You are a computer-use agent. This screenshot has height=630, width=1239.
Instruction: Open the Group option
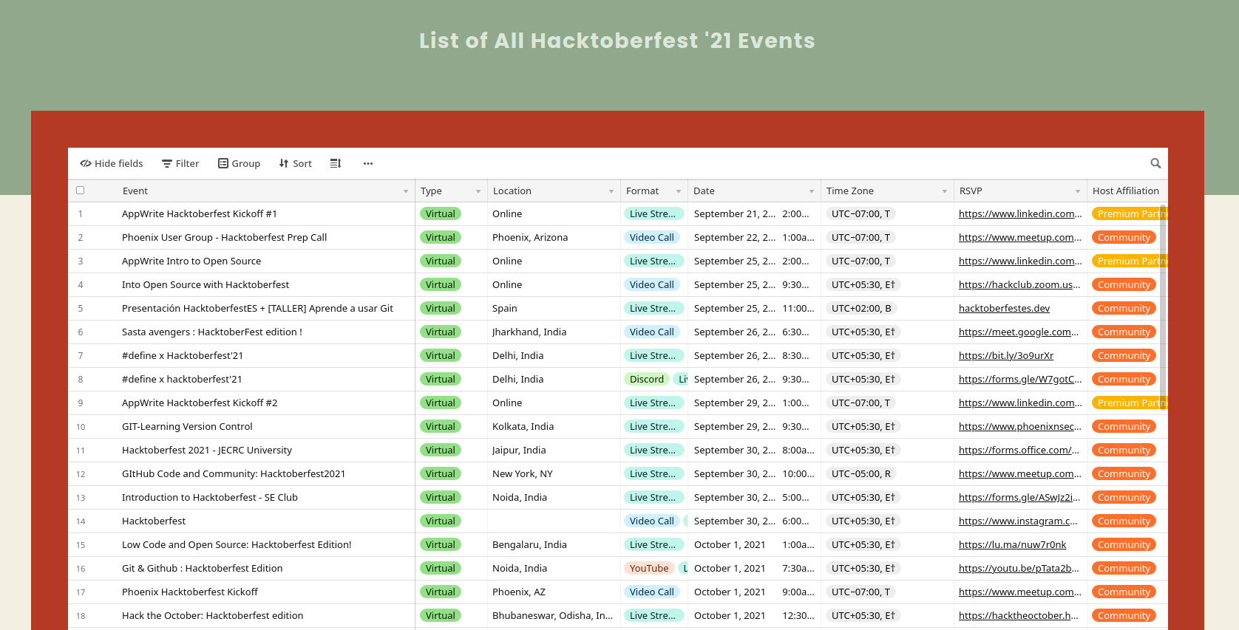click(239, 163)
